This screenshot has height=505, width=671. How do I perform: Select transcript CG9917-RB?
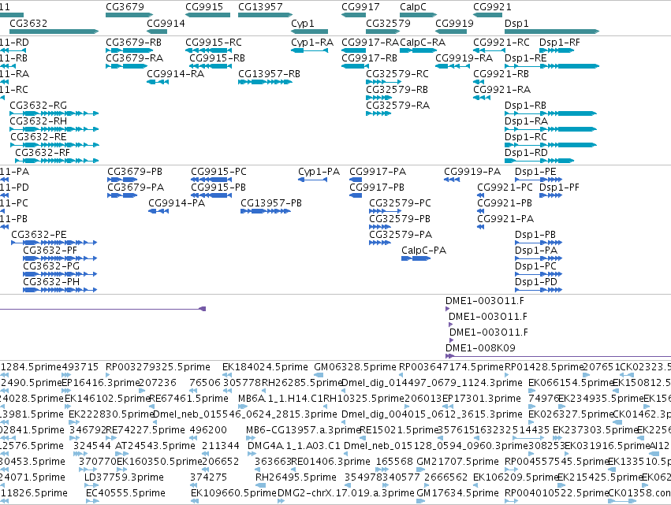355,66
